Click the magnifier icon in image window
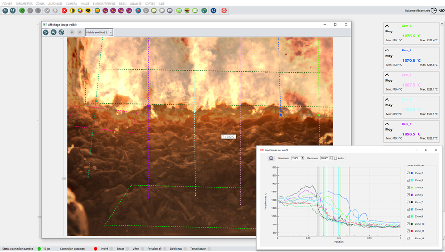 coord(53,32)
